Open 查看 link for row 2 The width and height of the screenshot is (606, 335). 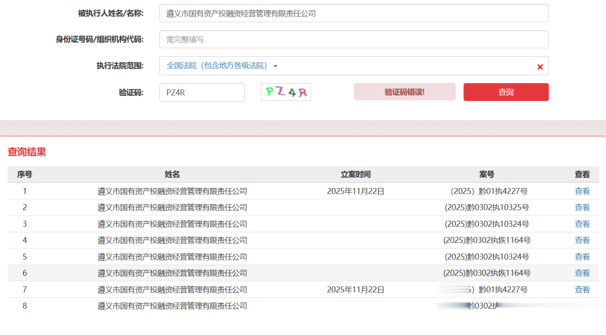point(582,208)
